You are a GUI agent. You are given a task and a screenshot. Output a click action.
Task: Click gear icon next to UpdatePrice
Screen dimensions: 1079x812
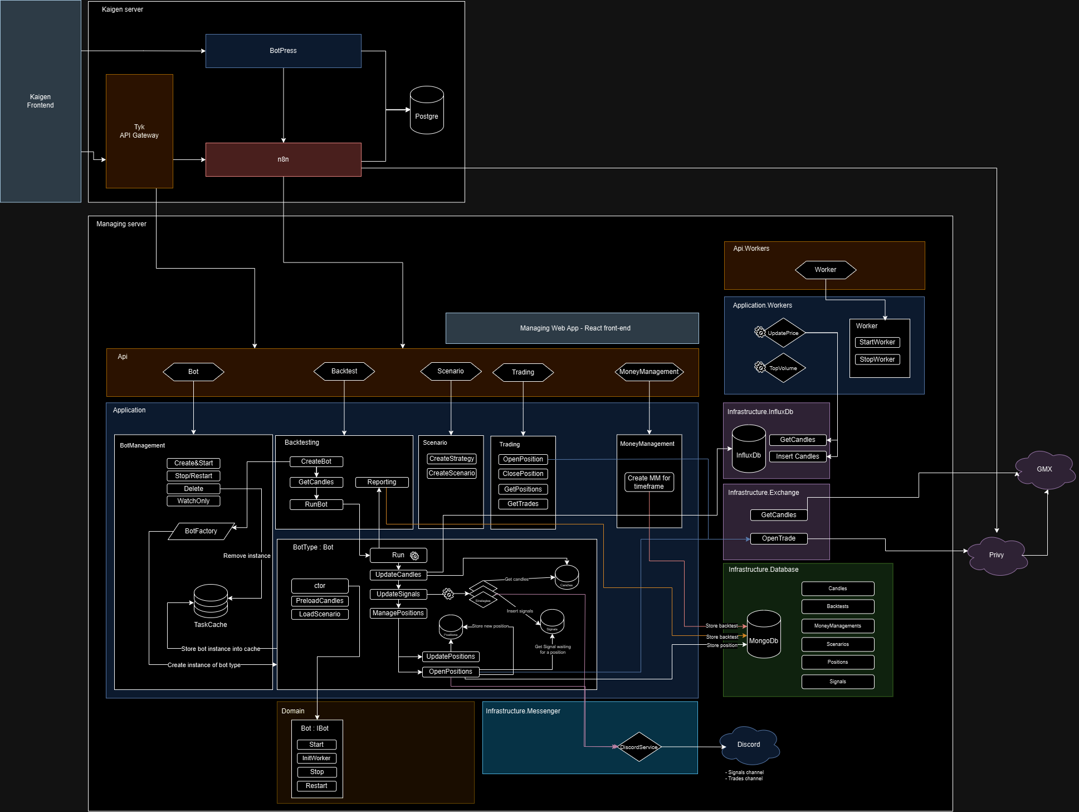pyautogui.click(x=759, y=332)
